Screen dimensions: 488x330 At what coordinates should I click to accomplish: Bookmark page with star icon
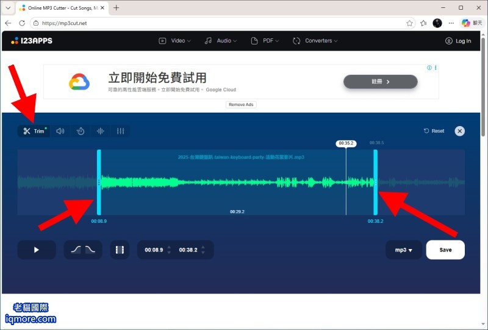[409, 23]
